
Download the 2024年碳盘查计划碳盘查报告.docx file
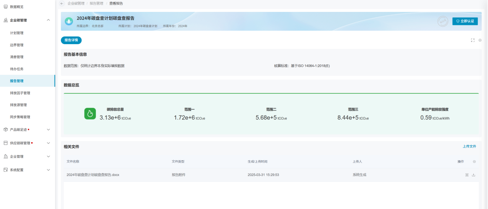point(473,175)
